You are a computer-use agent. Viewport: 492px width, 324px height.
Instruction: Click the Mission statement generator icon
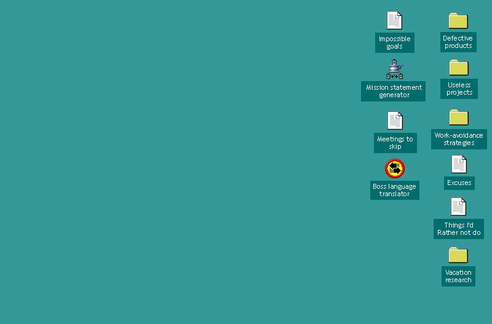(x=394, y=69)
